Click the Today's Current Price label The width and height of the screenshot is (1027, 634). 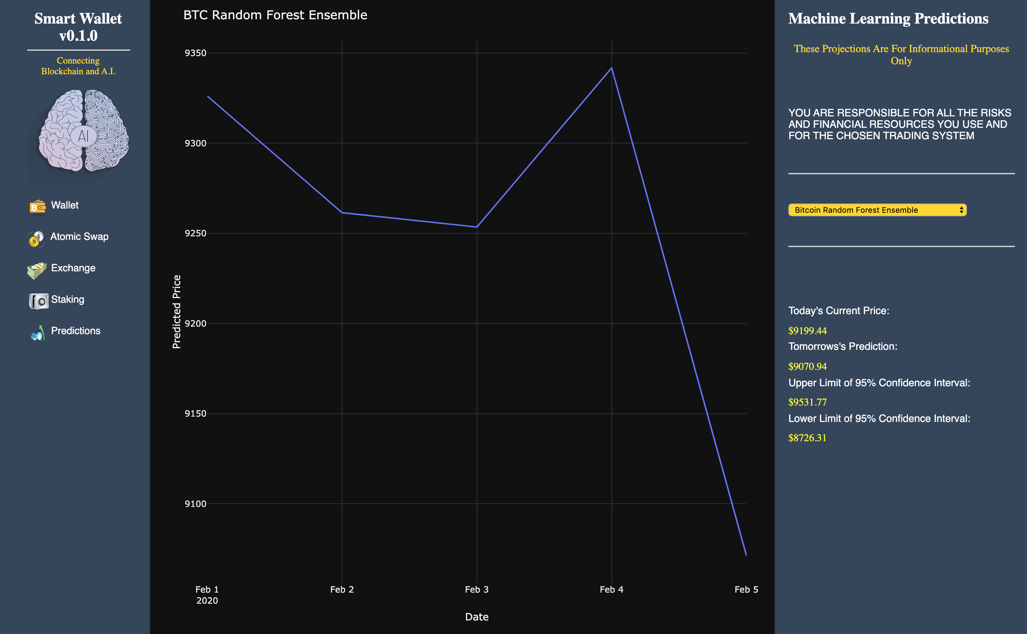coord(839,311)
